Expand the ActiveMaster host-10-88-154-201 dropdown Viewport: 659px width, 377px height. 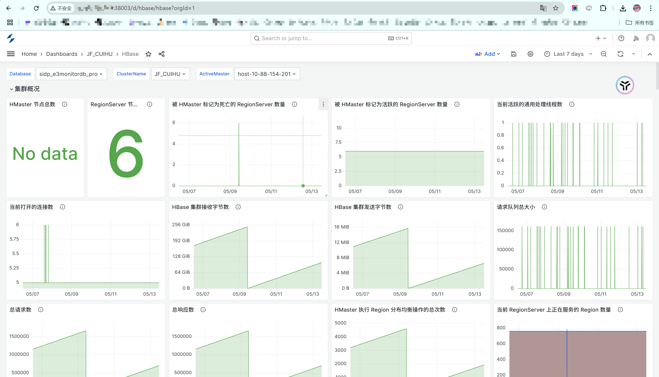(x=267, y=74)
